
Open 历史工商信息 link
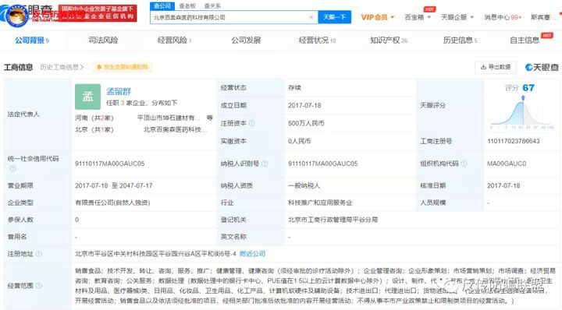pos(62,67)
